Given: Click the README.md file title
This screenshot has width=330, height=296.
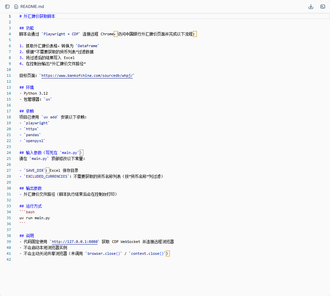Looking at the screenshot, I should (32, 7).
